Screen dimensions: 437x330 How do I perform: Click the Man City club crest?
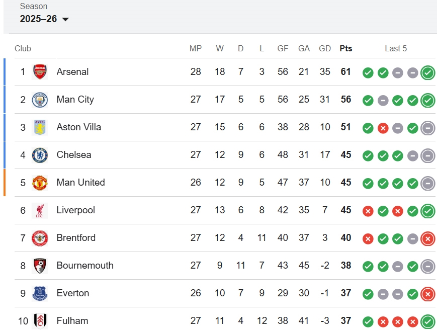[40, 100]
